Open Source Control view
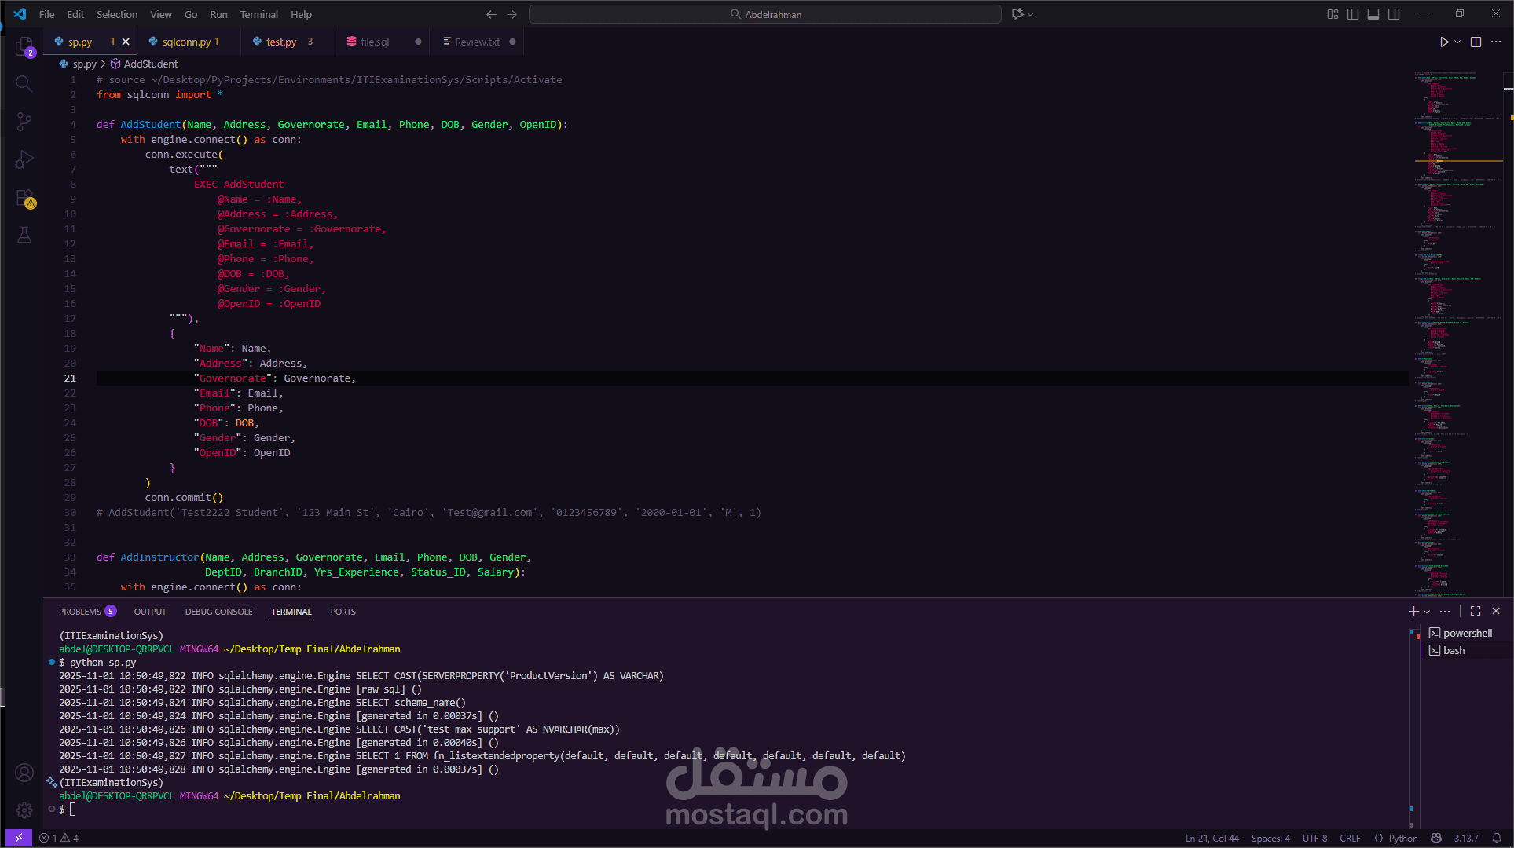This screenshot has width=1514, height=848. [24, 121]
